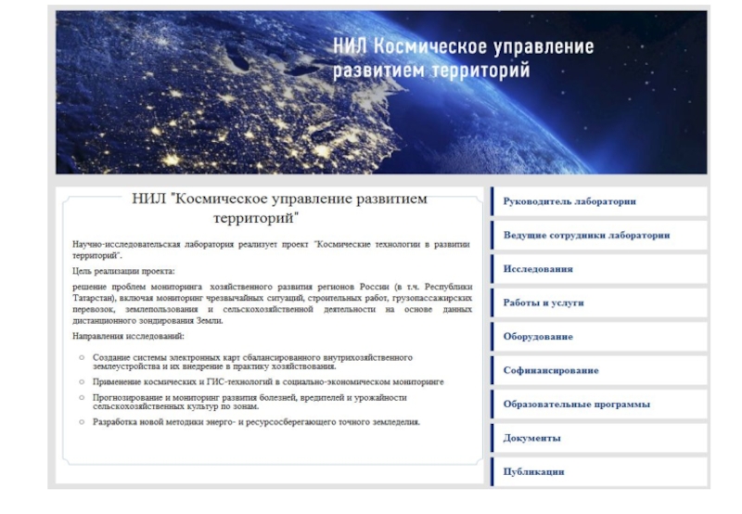Open the Софинансирование section
The height and width of the screenshot is (514, 742).
[x=551, y=370]
